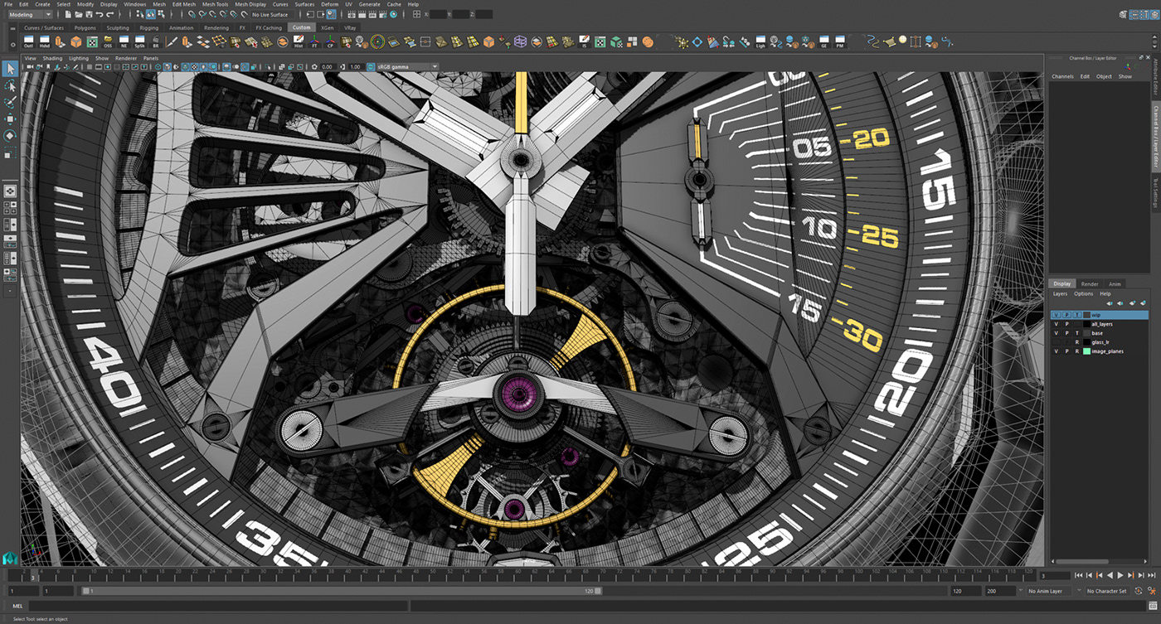This screenshot has width=1161, height=624.
Task: Toggle the P box on the wip layer
Action: point(1066,314)
